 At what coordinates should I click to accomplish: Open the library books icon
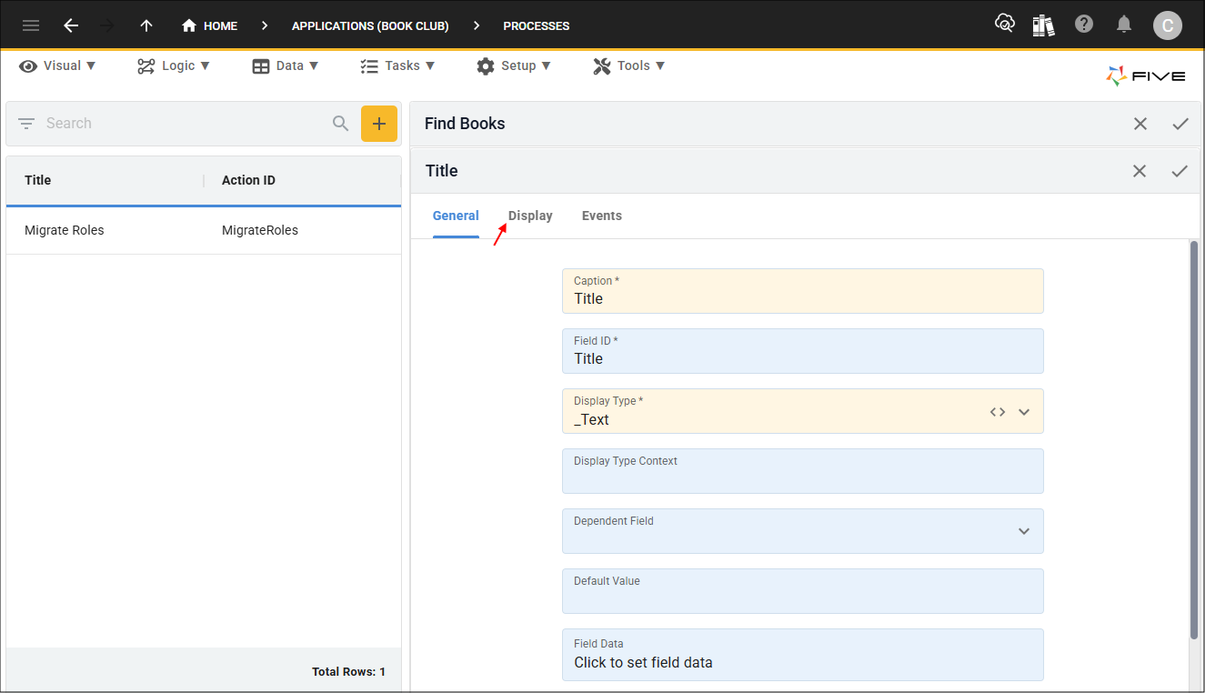(x=1044, y=25)
